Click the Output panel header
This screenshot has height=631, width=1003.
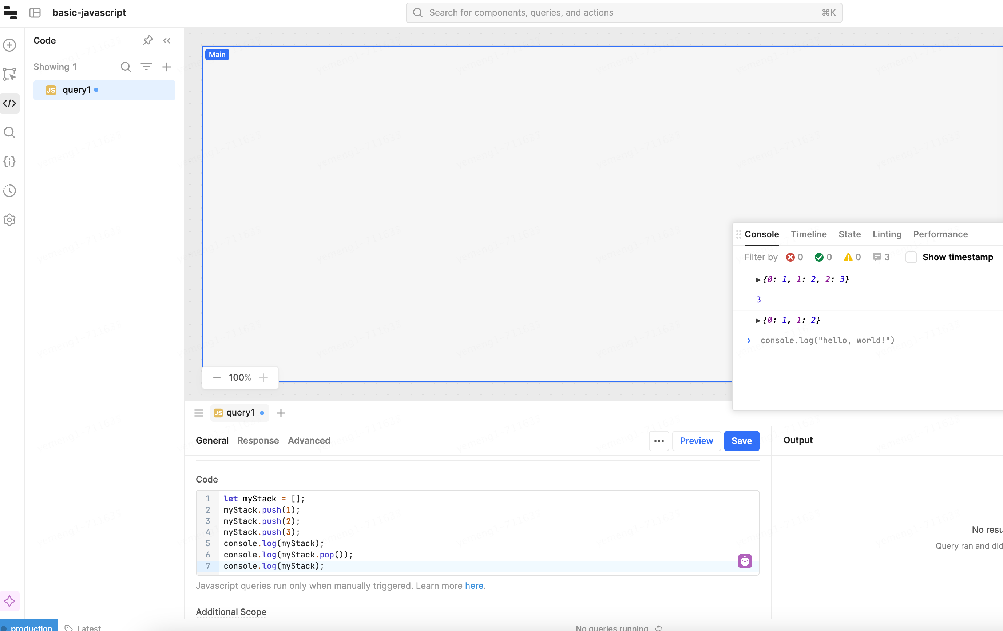[798, 440]
